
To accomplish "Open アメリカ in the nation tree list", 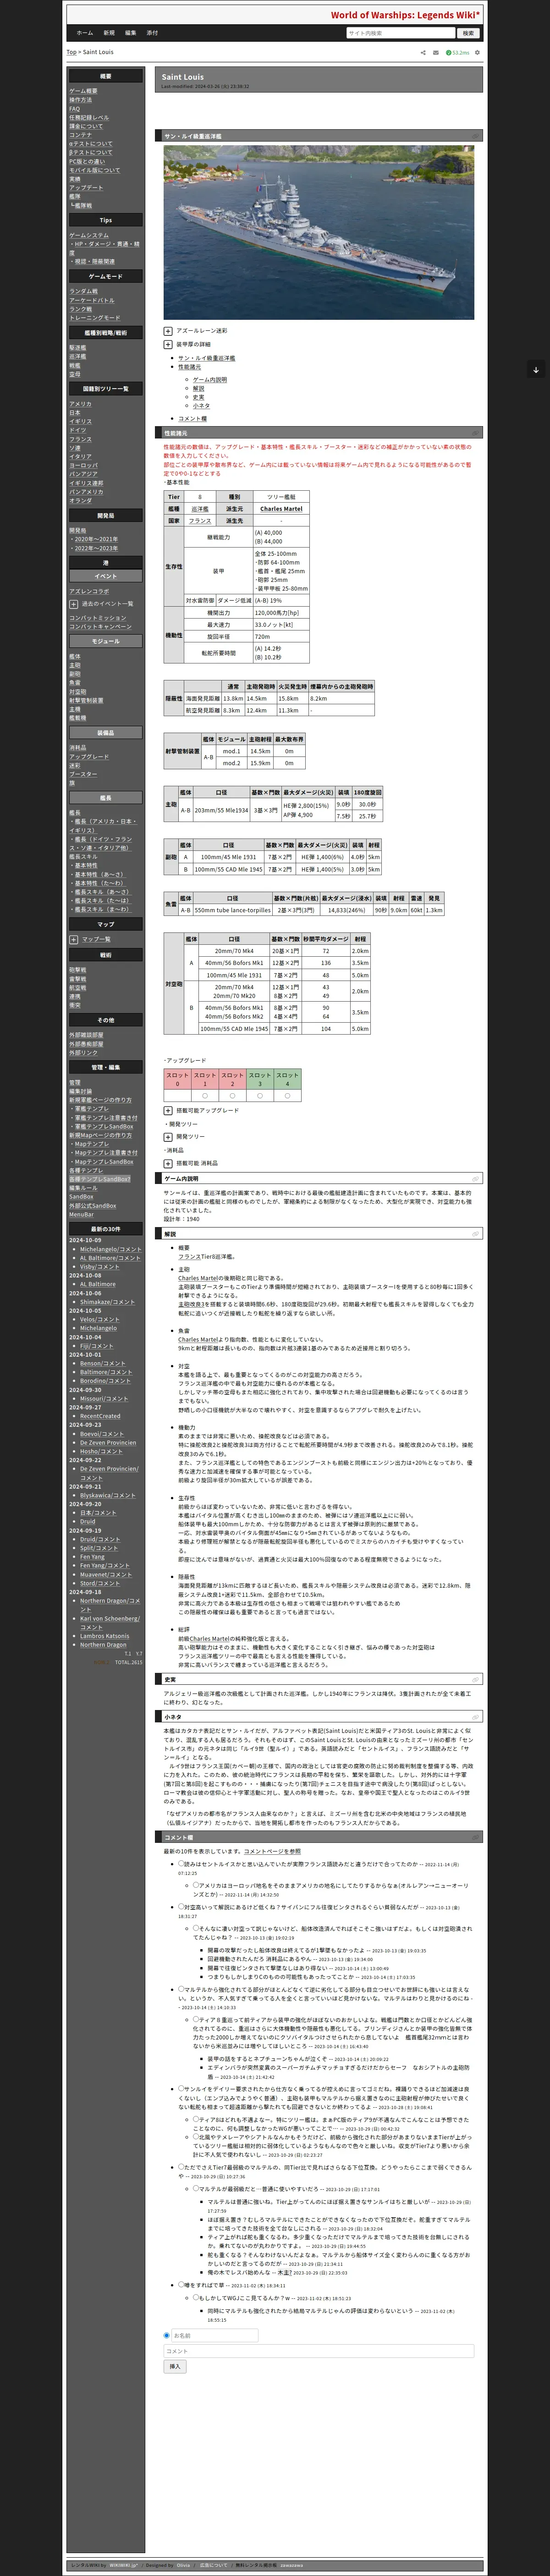I will [80, 404].
